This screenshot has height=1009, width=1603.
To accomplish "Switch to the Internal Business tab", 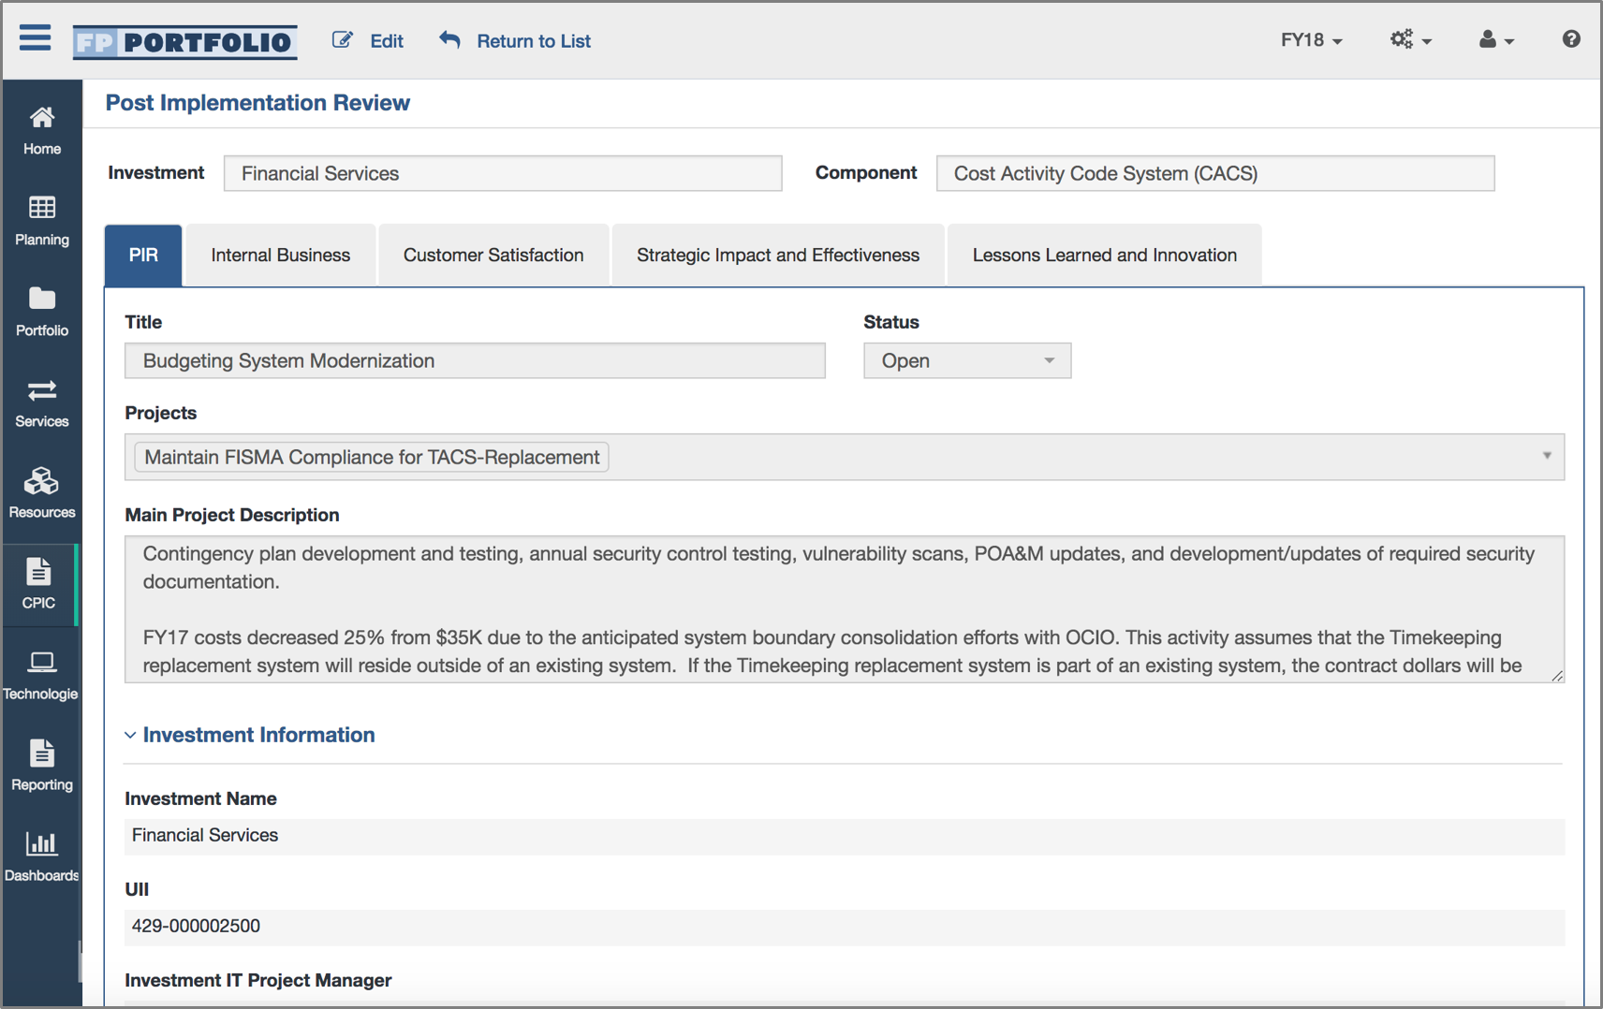I will coord(280,255).
